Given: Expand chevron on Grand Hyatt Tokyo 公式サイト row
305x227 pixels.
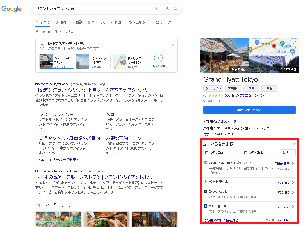Looking at the screenshot, I should click(x=293, y=164).
